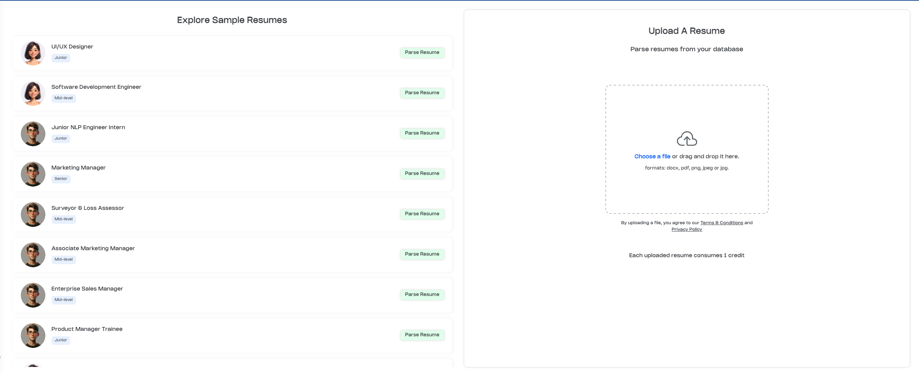919x372 pixels.
Task: Select the 'Associate Marketing Manager' title
Action: 93,248
